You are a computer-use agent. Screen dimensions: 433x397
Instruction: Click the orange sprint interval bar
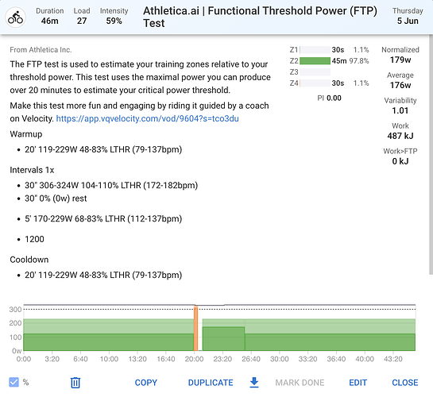click(195, 328)
